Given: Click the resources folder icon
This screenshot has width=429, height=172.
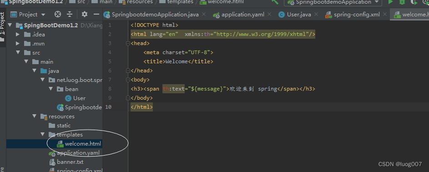Looking at the screenshot, I should click(44, 116).
